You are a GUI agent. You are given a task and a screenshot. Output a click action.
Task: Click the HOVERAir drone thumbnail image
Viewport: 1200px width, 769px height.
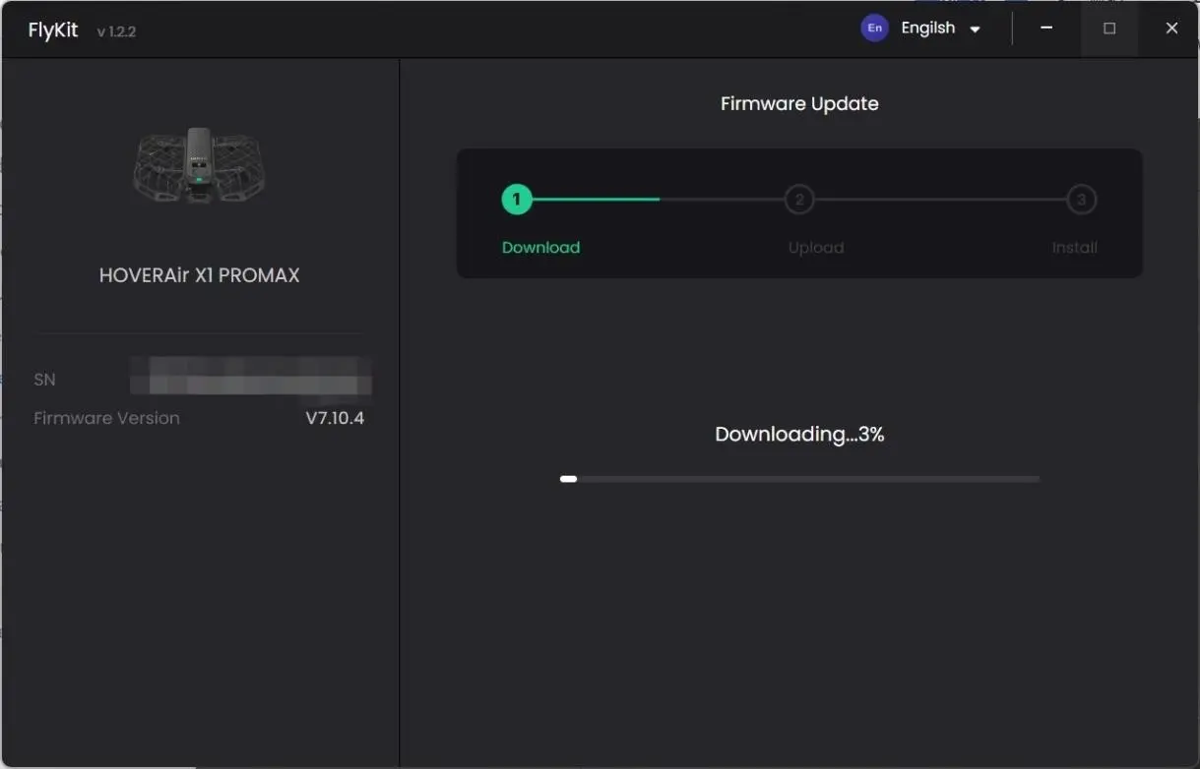(199, 164)
